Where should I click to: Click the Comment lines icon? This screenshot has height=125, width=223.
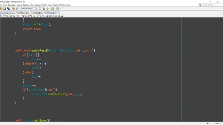click(x=59, y=16)
